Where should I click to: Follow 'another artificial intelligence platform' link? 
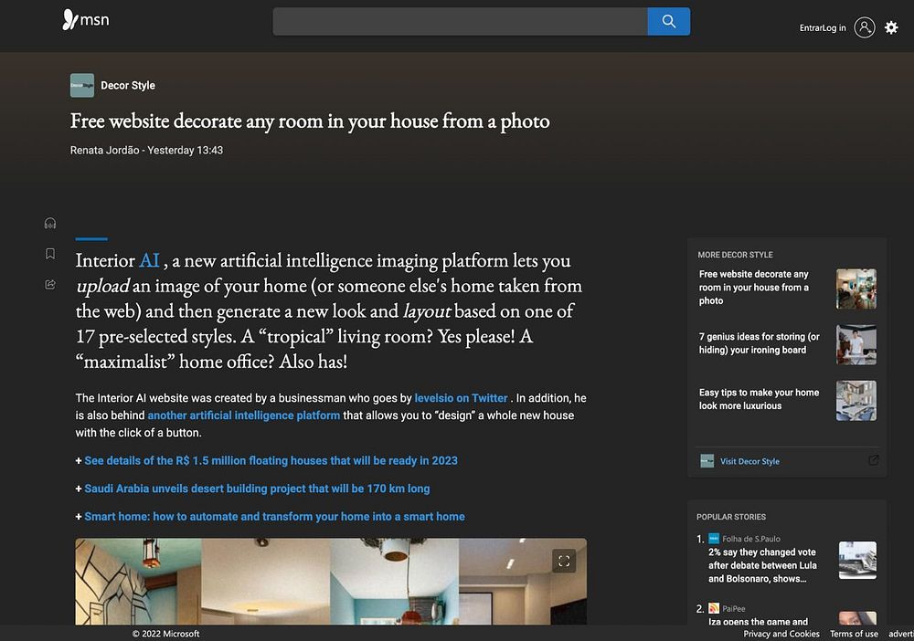tap(243, 415)
